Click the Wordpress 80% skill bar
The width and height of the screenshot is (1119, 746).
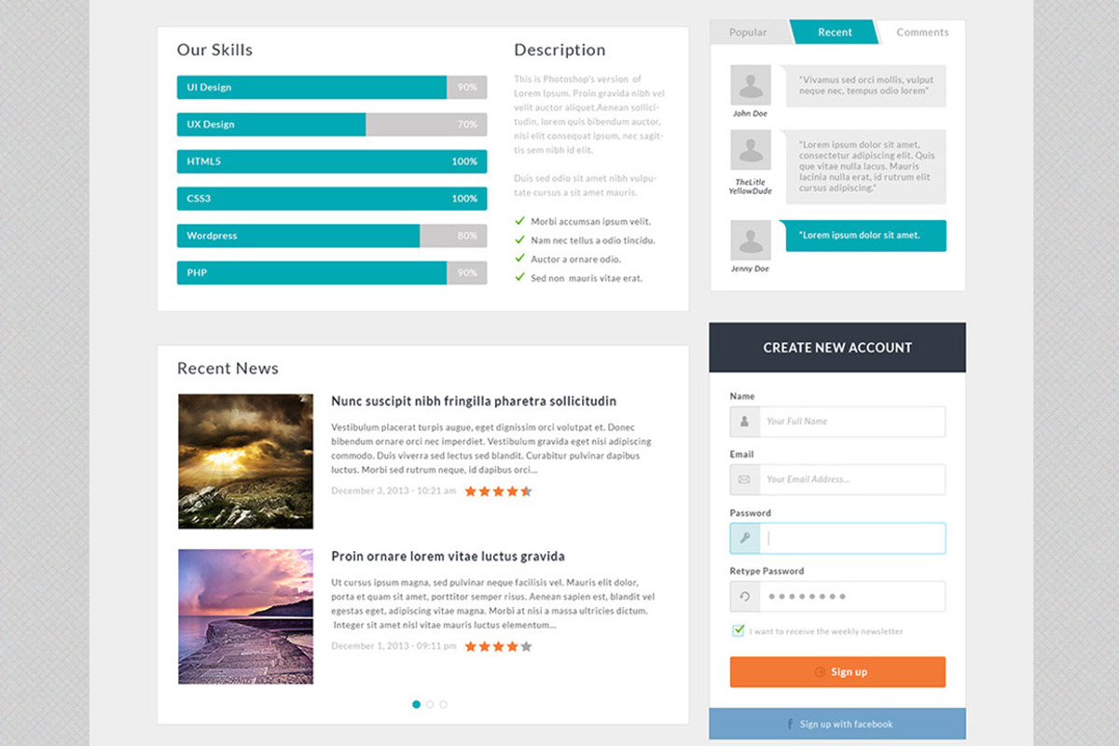pyautogui.click(x=332, y=236)
